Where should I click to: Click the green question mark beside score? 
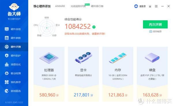tap(94, 27)
